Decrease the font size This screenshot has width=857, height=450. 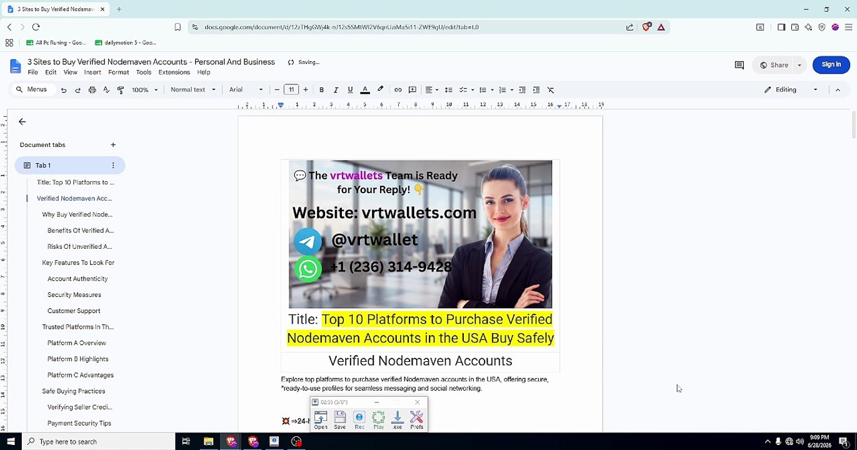[x=277, y=90]
